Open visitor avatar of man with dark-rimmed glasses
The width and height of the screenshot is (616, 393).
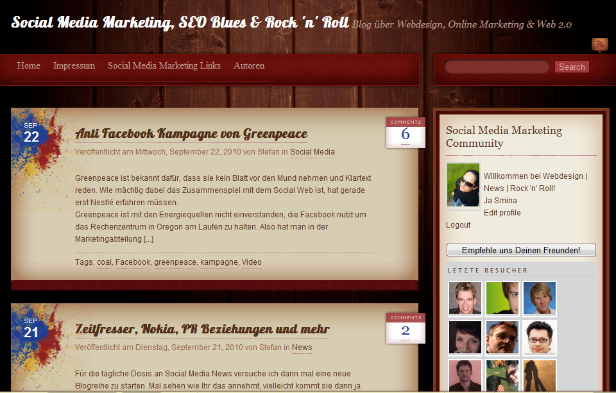pyautogui.click(x=540, y=338)
